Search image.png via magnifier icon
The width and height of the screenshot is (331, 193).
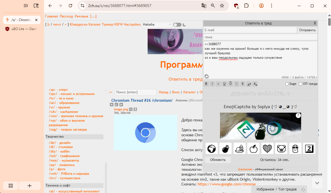pyautogui.click(x=131, y=109)
